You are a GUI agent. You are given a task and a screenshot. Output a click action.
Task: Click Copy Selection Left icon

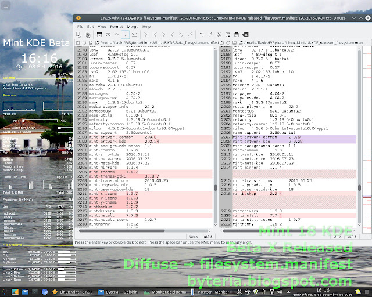155,35
